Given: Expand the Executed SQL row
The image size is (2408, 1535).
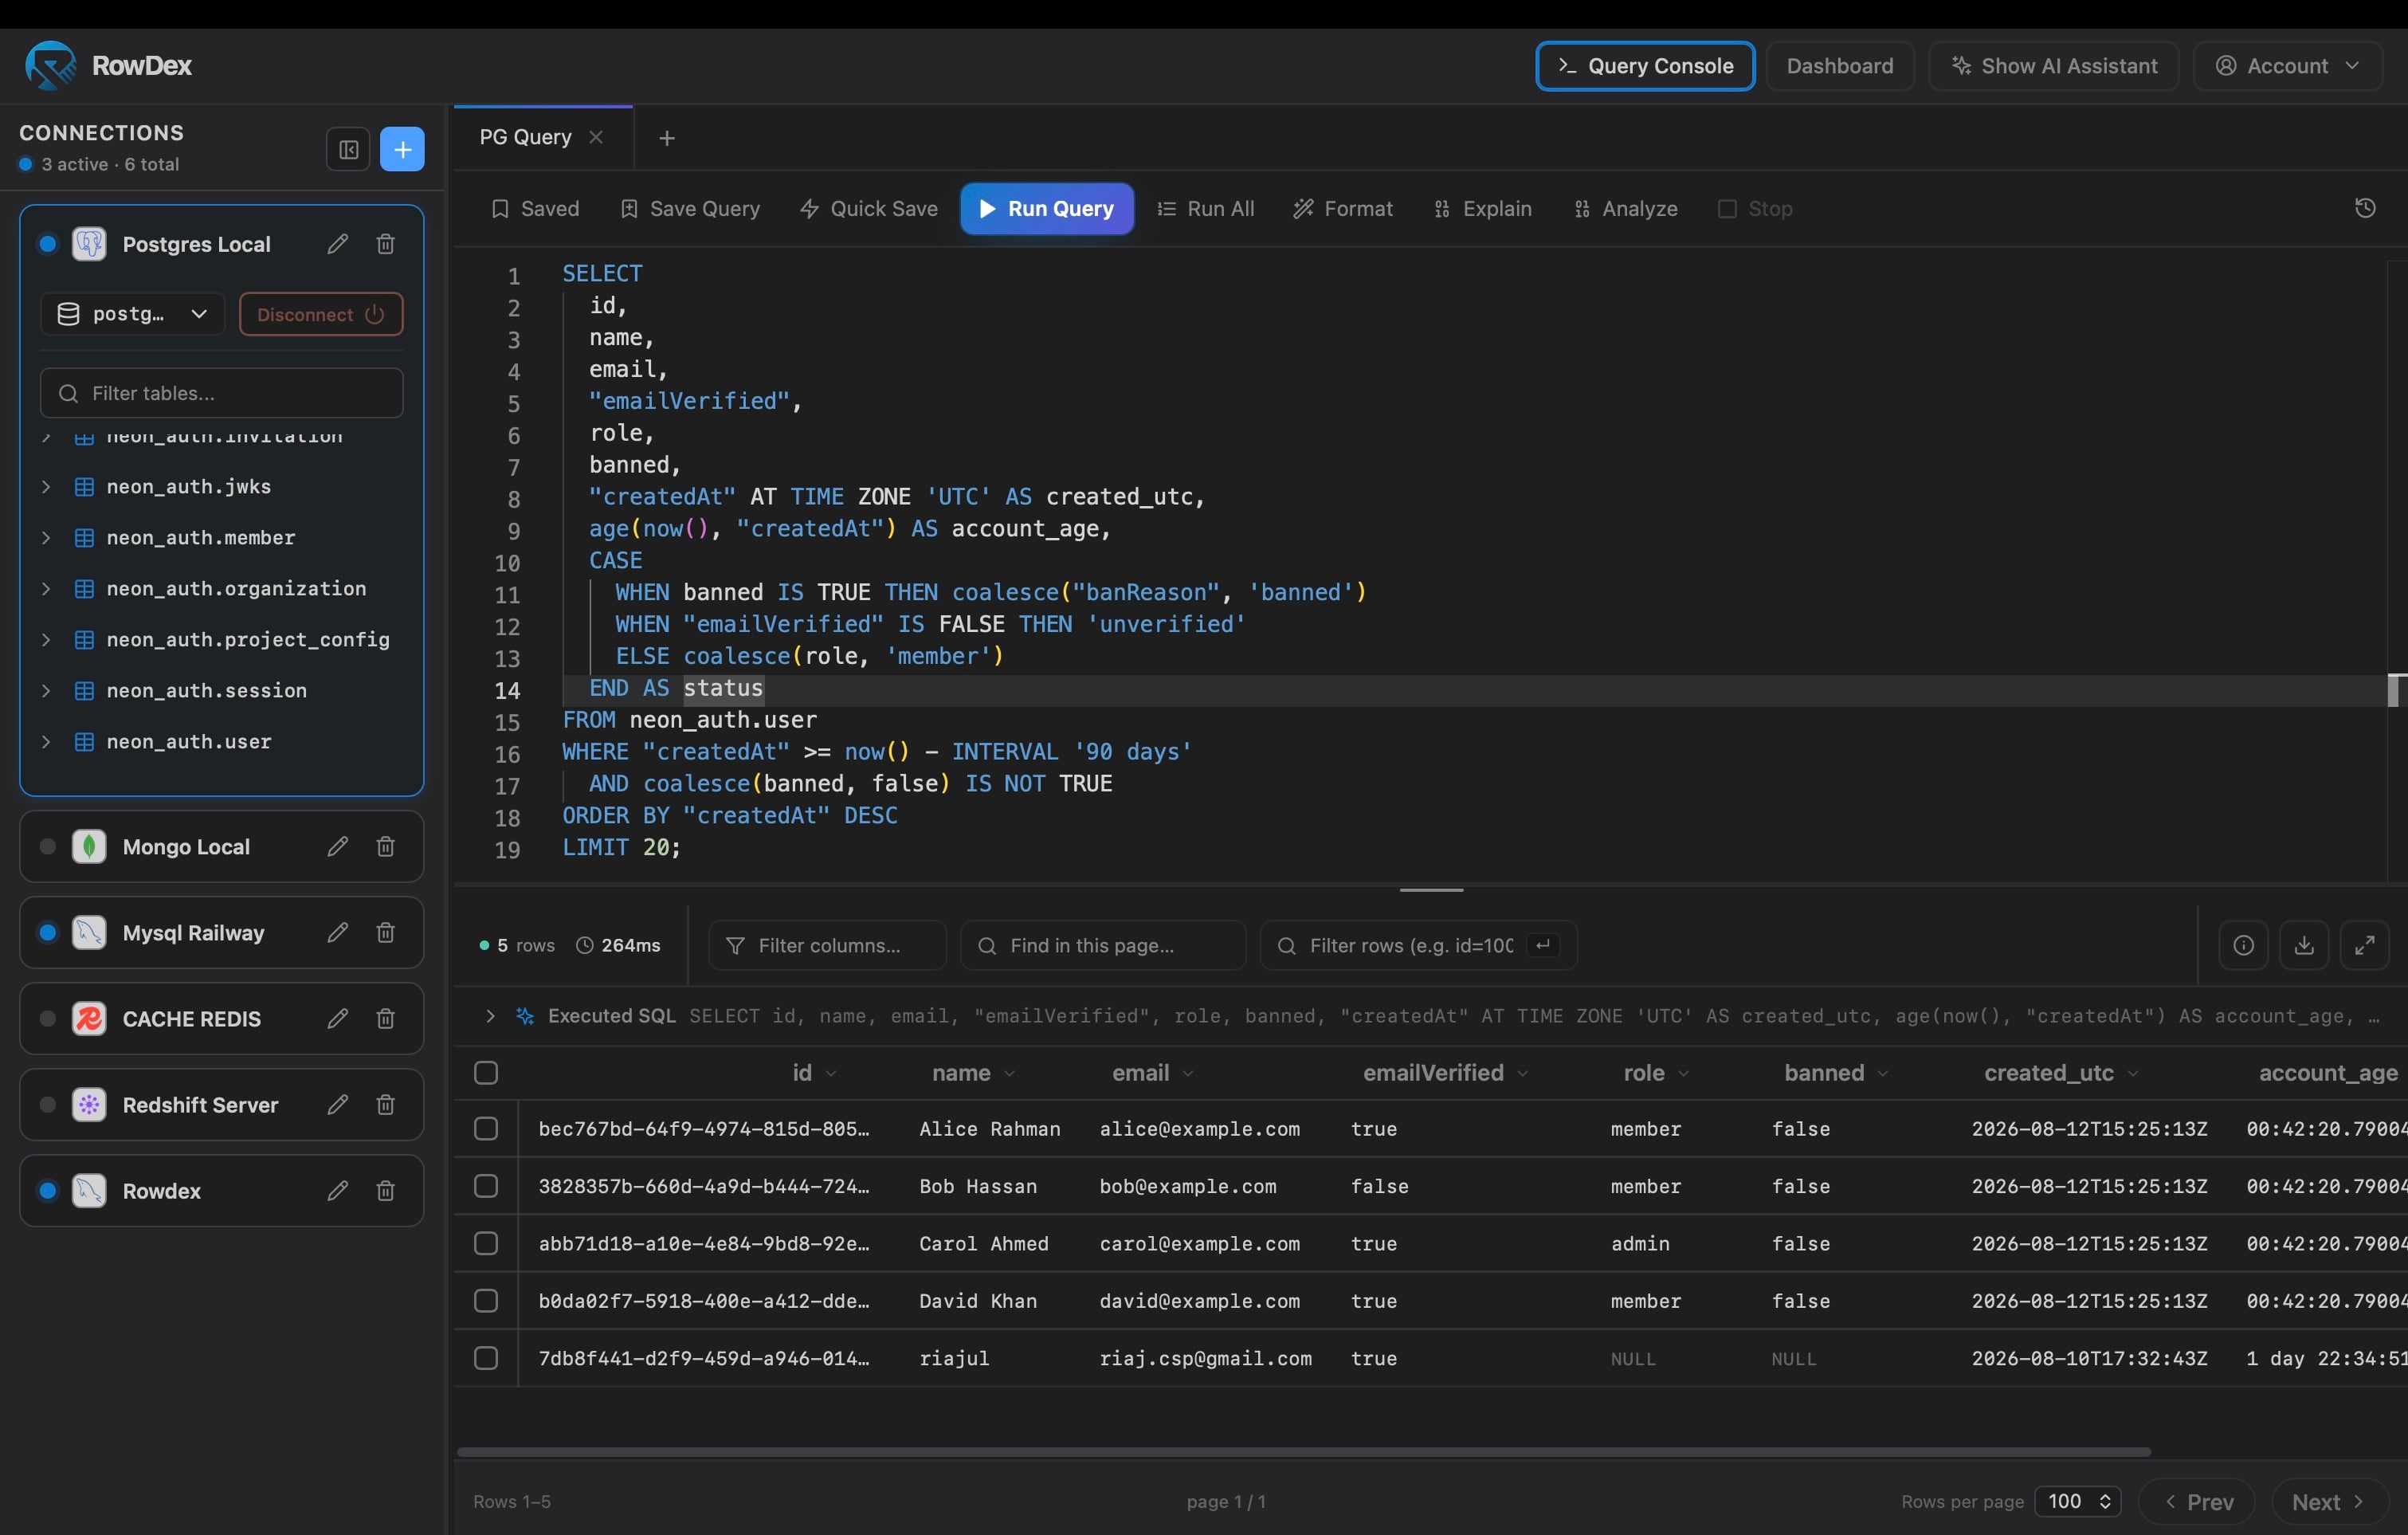Looking at the screenshot, I should click(490, 1016).
